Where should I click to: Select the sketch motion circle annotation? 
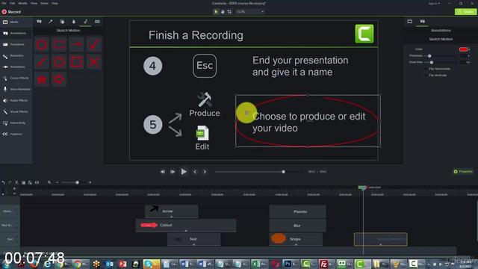(42, 45)
